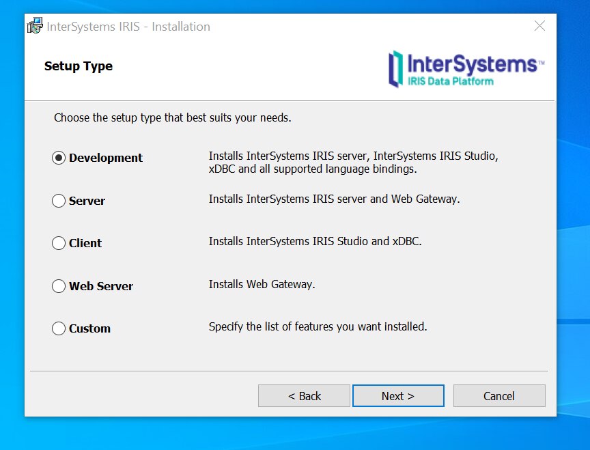The height and width of the screenshot is (450, 590).
Task: Click the Custom option's description text
Action: pos(318,326)
